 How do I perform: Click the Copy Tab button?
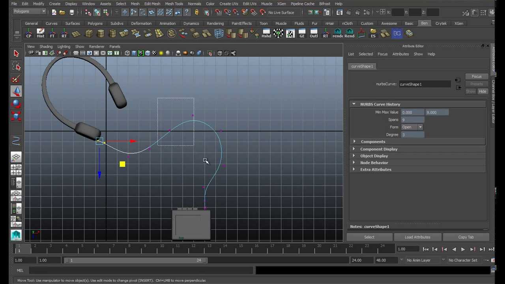click(x=466, y=237)
